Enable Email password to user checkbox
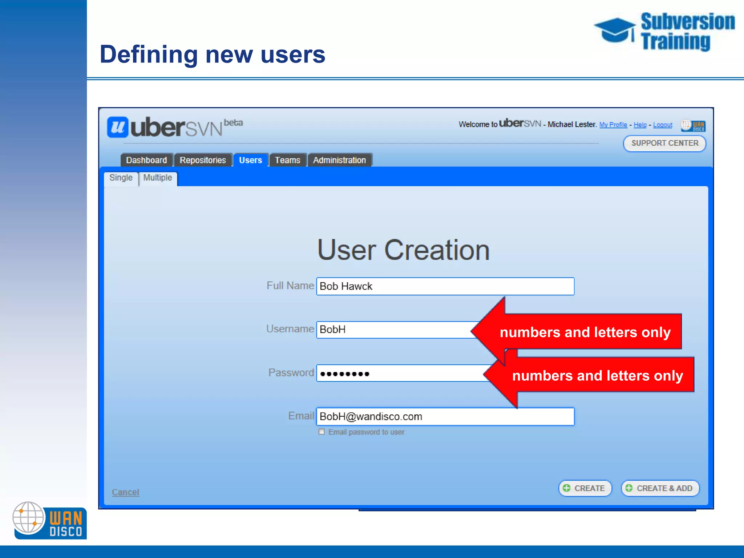The width and height of the screenshot is (744, 558). coord(322,432)
